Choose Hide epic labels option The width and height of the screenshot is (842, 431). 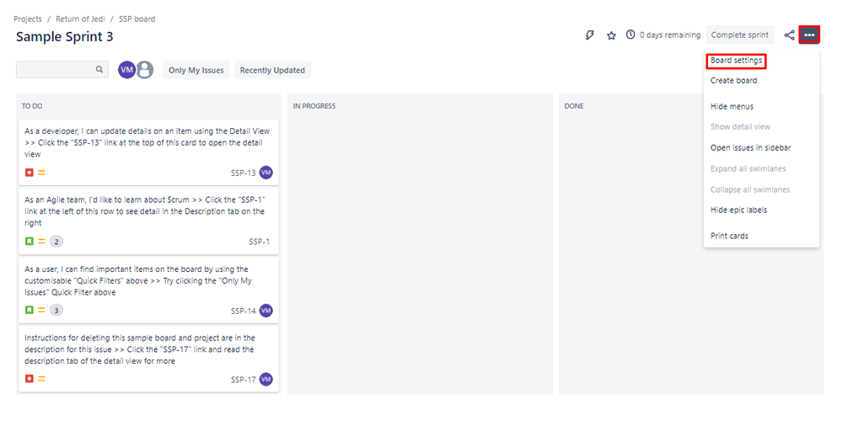coord(739,210)
